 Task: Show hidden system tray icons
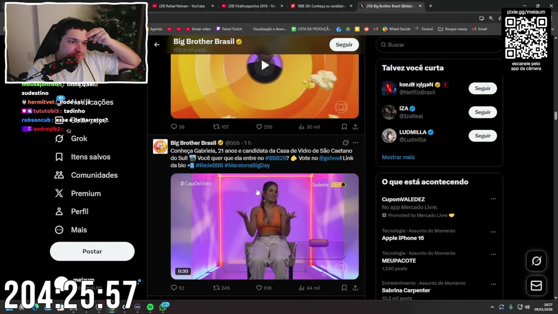[x=492, y=307]
